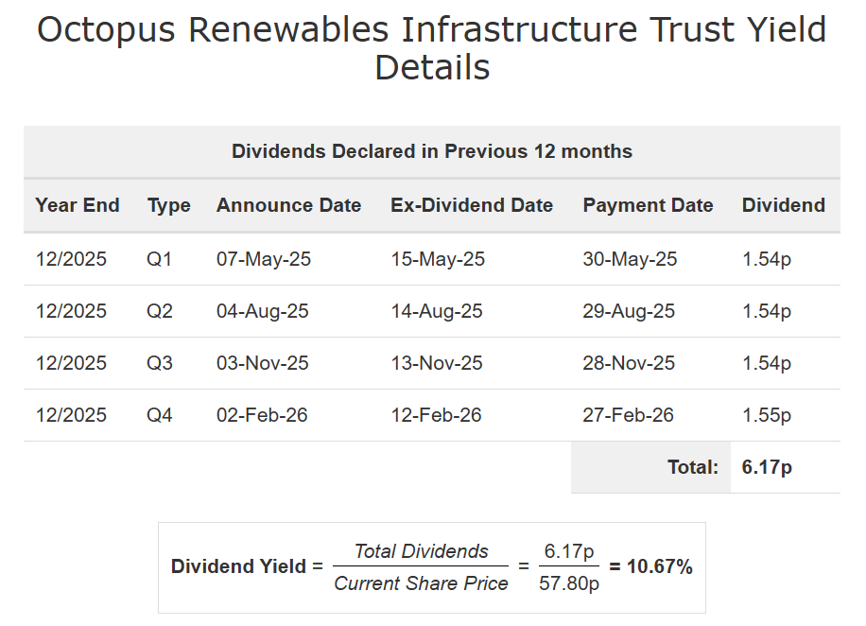
Task: Select the Year End column header
Action: click(78, 205)
